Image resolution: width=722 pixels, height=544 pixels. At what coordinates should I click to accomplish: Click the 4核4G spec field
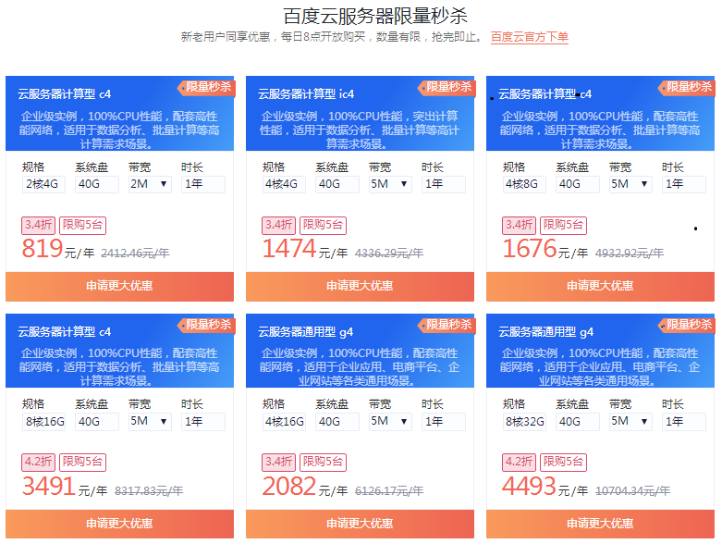coord(284,184)
